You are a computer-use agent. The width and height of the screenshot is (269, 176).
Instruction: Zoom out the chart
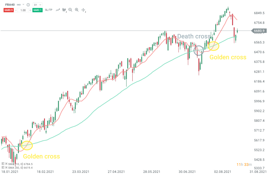pyautogui.click(x=70, y=10)
